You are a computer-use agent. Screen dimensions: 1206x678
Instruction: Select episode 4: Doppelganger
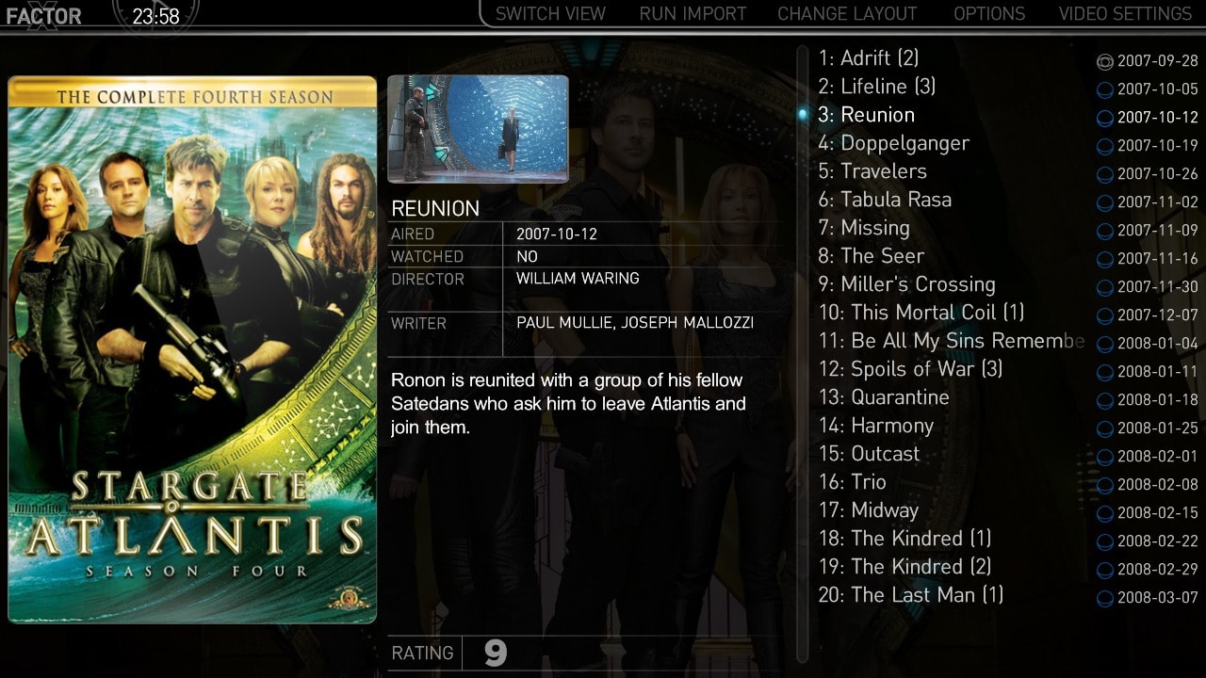tap(893, 143)
